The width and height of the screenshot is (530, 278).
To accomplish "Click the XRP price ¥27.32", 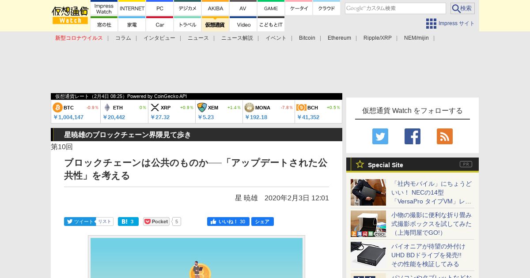I will pos(160,117).
